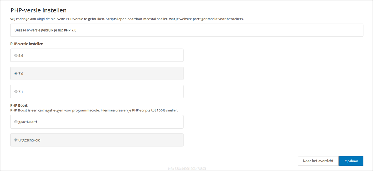Screen dimensions: 373x171
Task: Click the PHP Boost cachegeheugen description text
Action: pyautogui.click(x=93, y=110)
